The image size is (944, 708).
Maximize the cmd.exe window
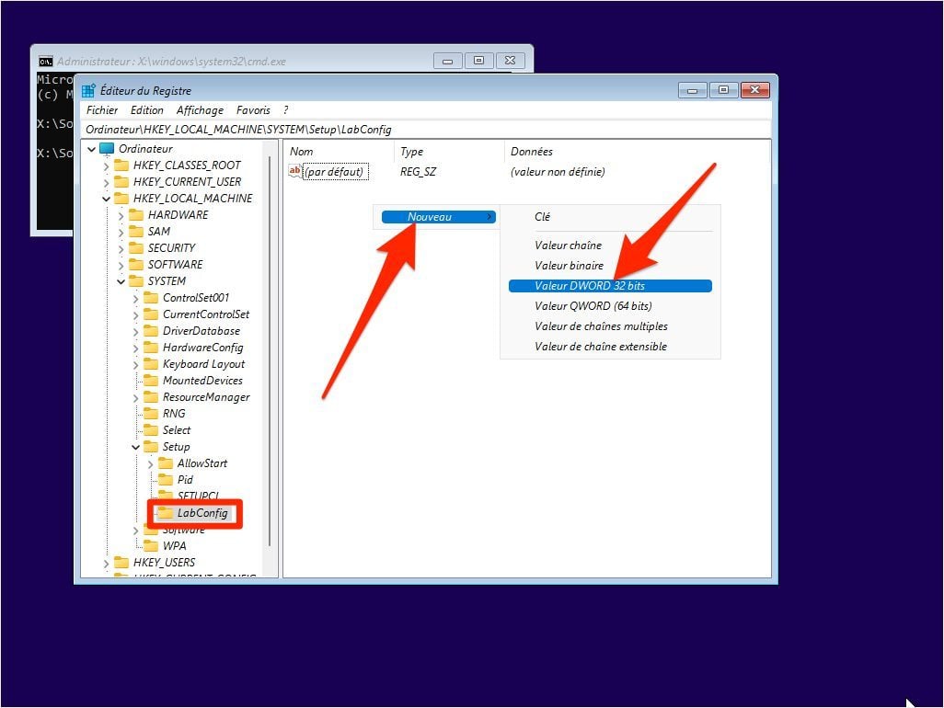(x=479, y=61)
